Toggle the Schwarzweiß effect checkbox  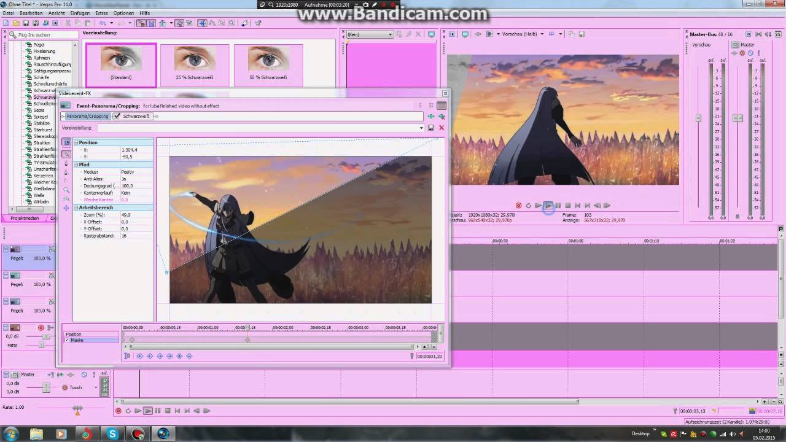[x=117, y=116]
